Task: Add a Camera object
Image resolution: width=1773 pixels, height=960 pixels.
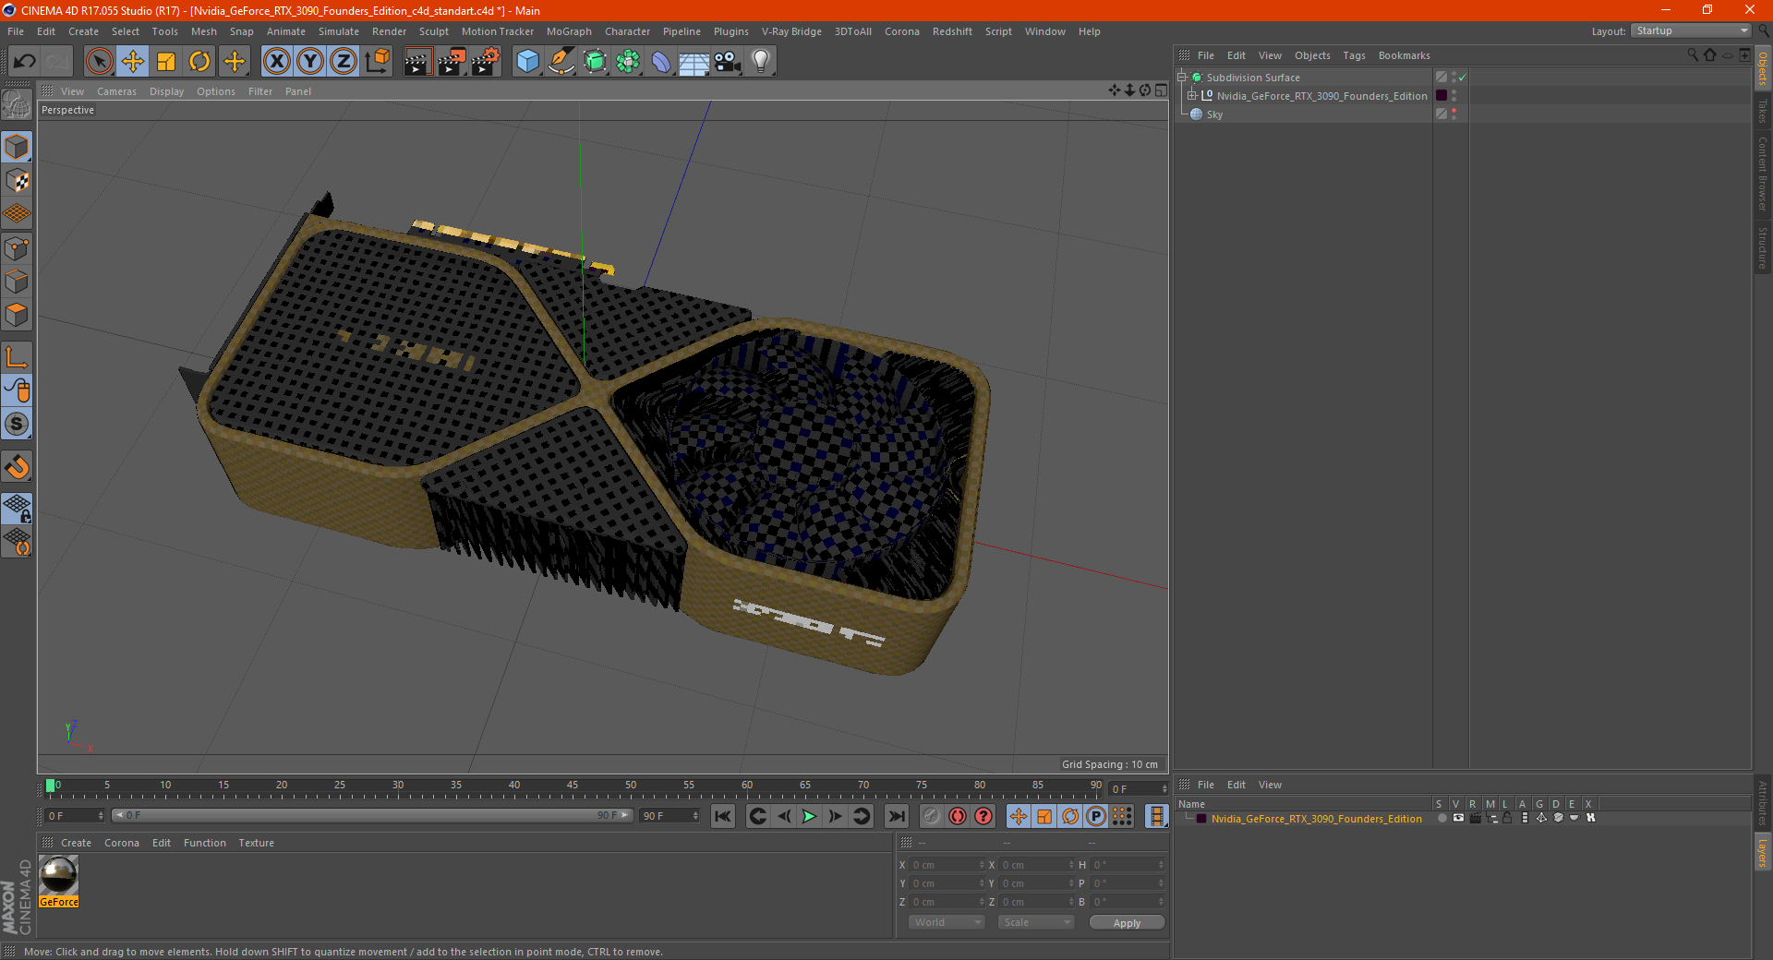Action: pos(728,62)
